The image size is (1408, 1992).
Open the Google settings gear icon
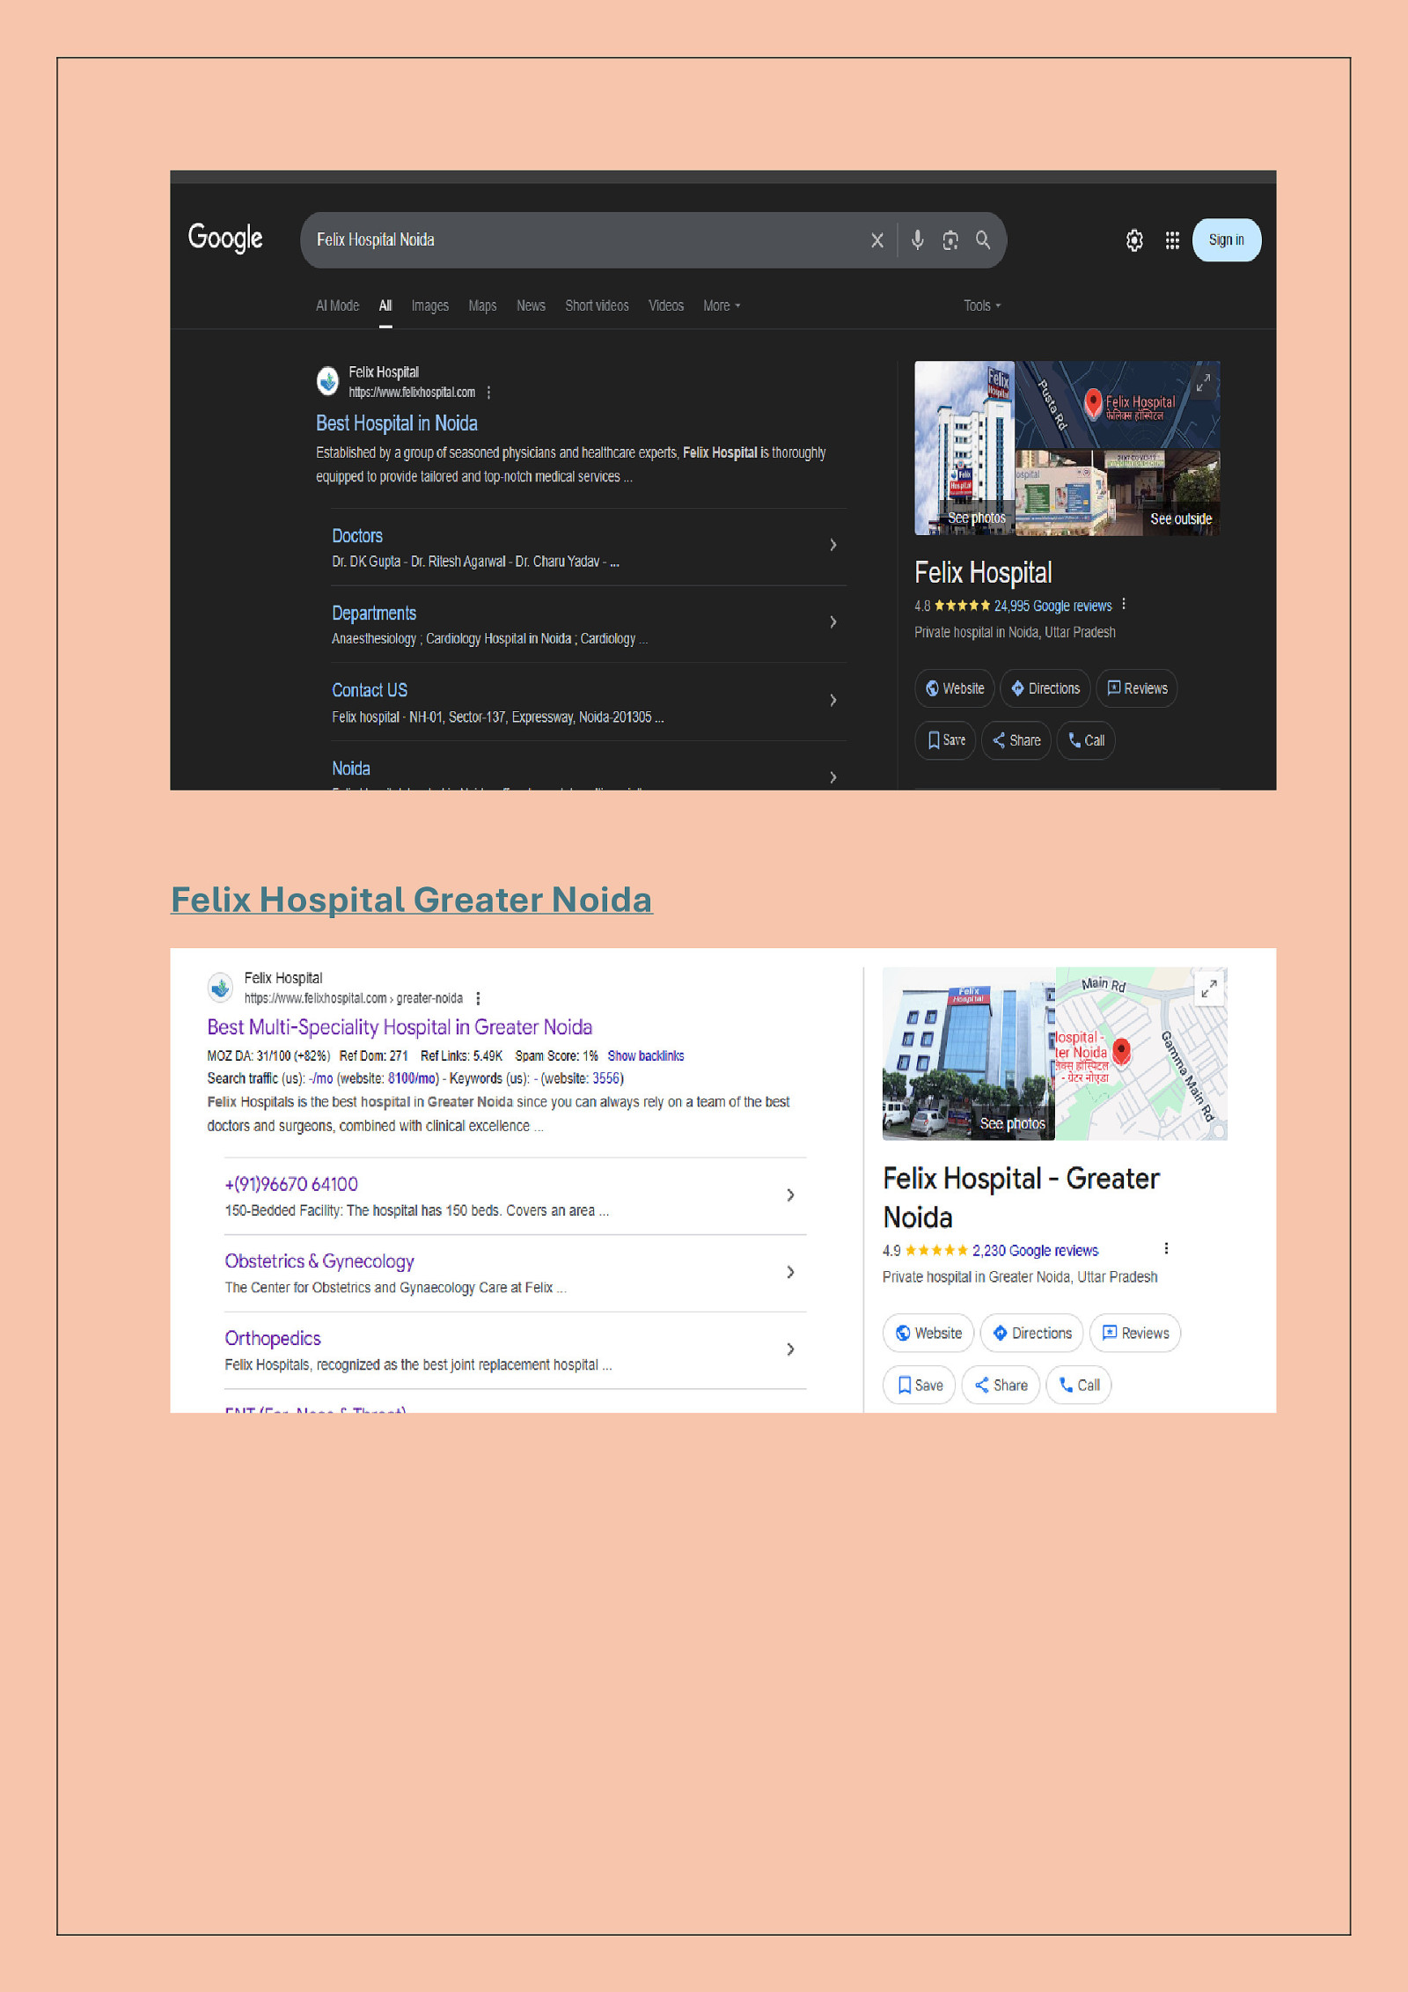1134,240
